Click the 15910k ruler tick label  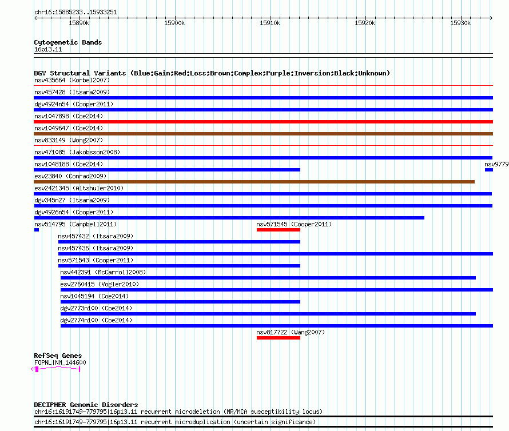click(270, 23)
